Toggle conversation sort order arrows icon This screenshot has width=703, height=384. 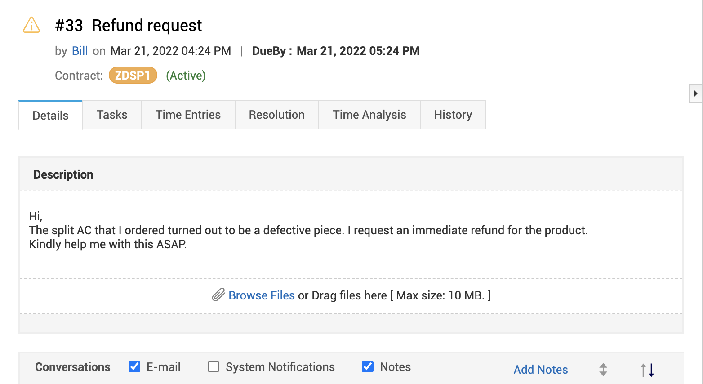click(x=647, y=370)
